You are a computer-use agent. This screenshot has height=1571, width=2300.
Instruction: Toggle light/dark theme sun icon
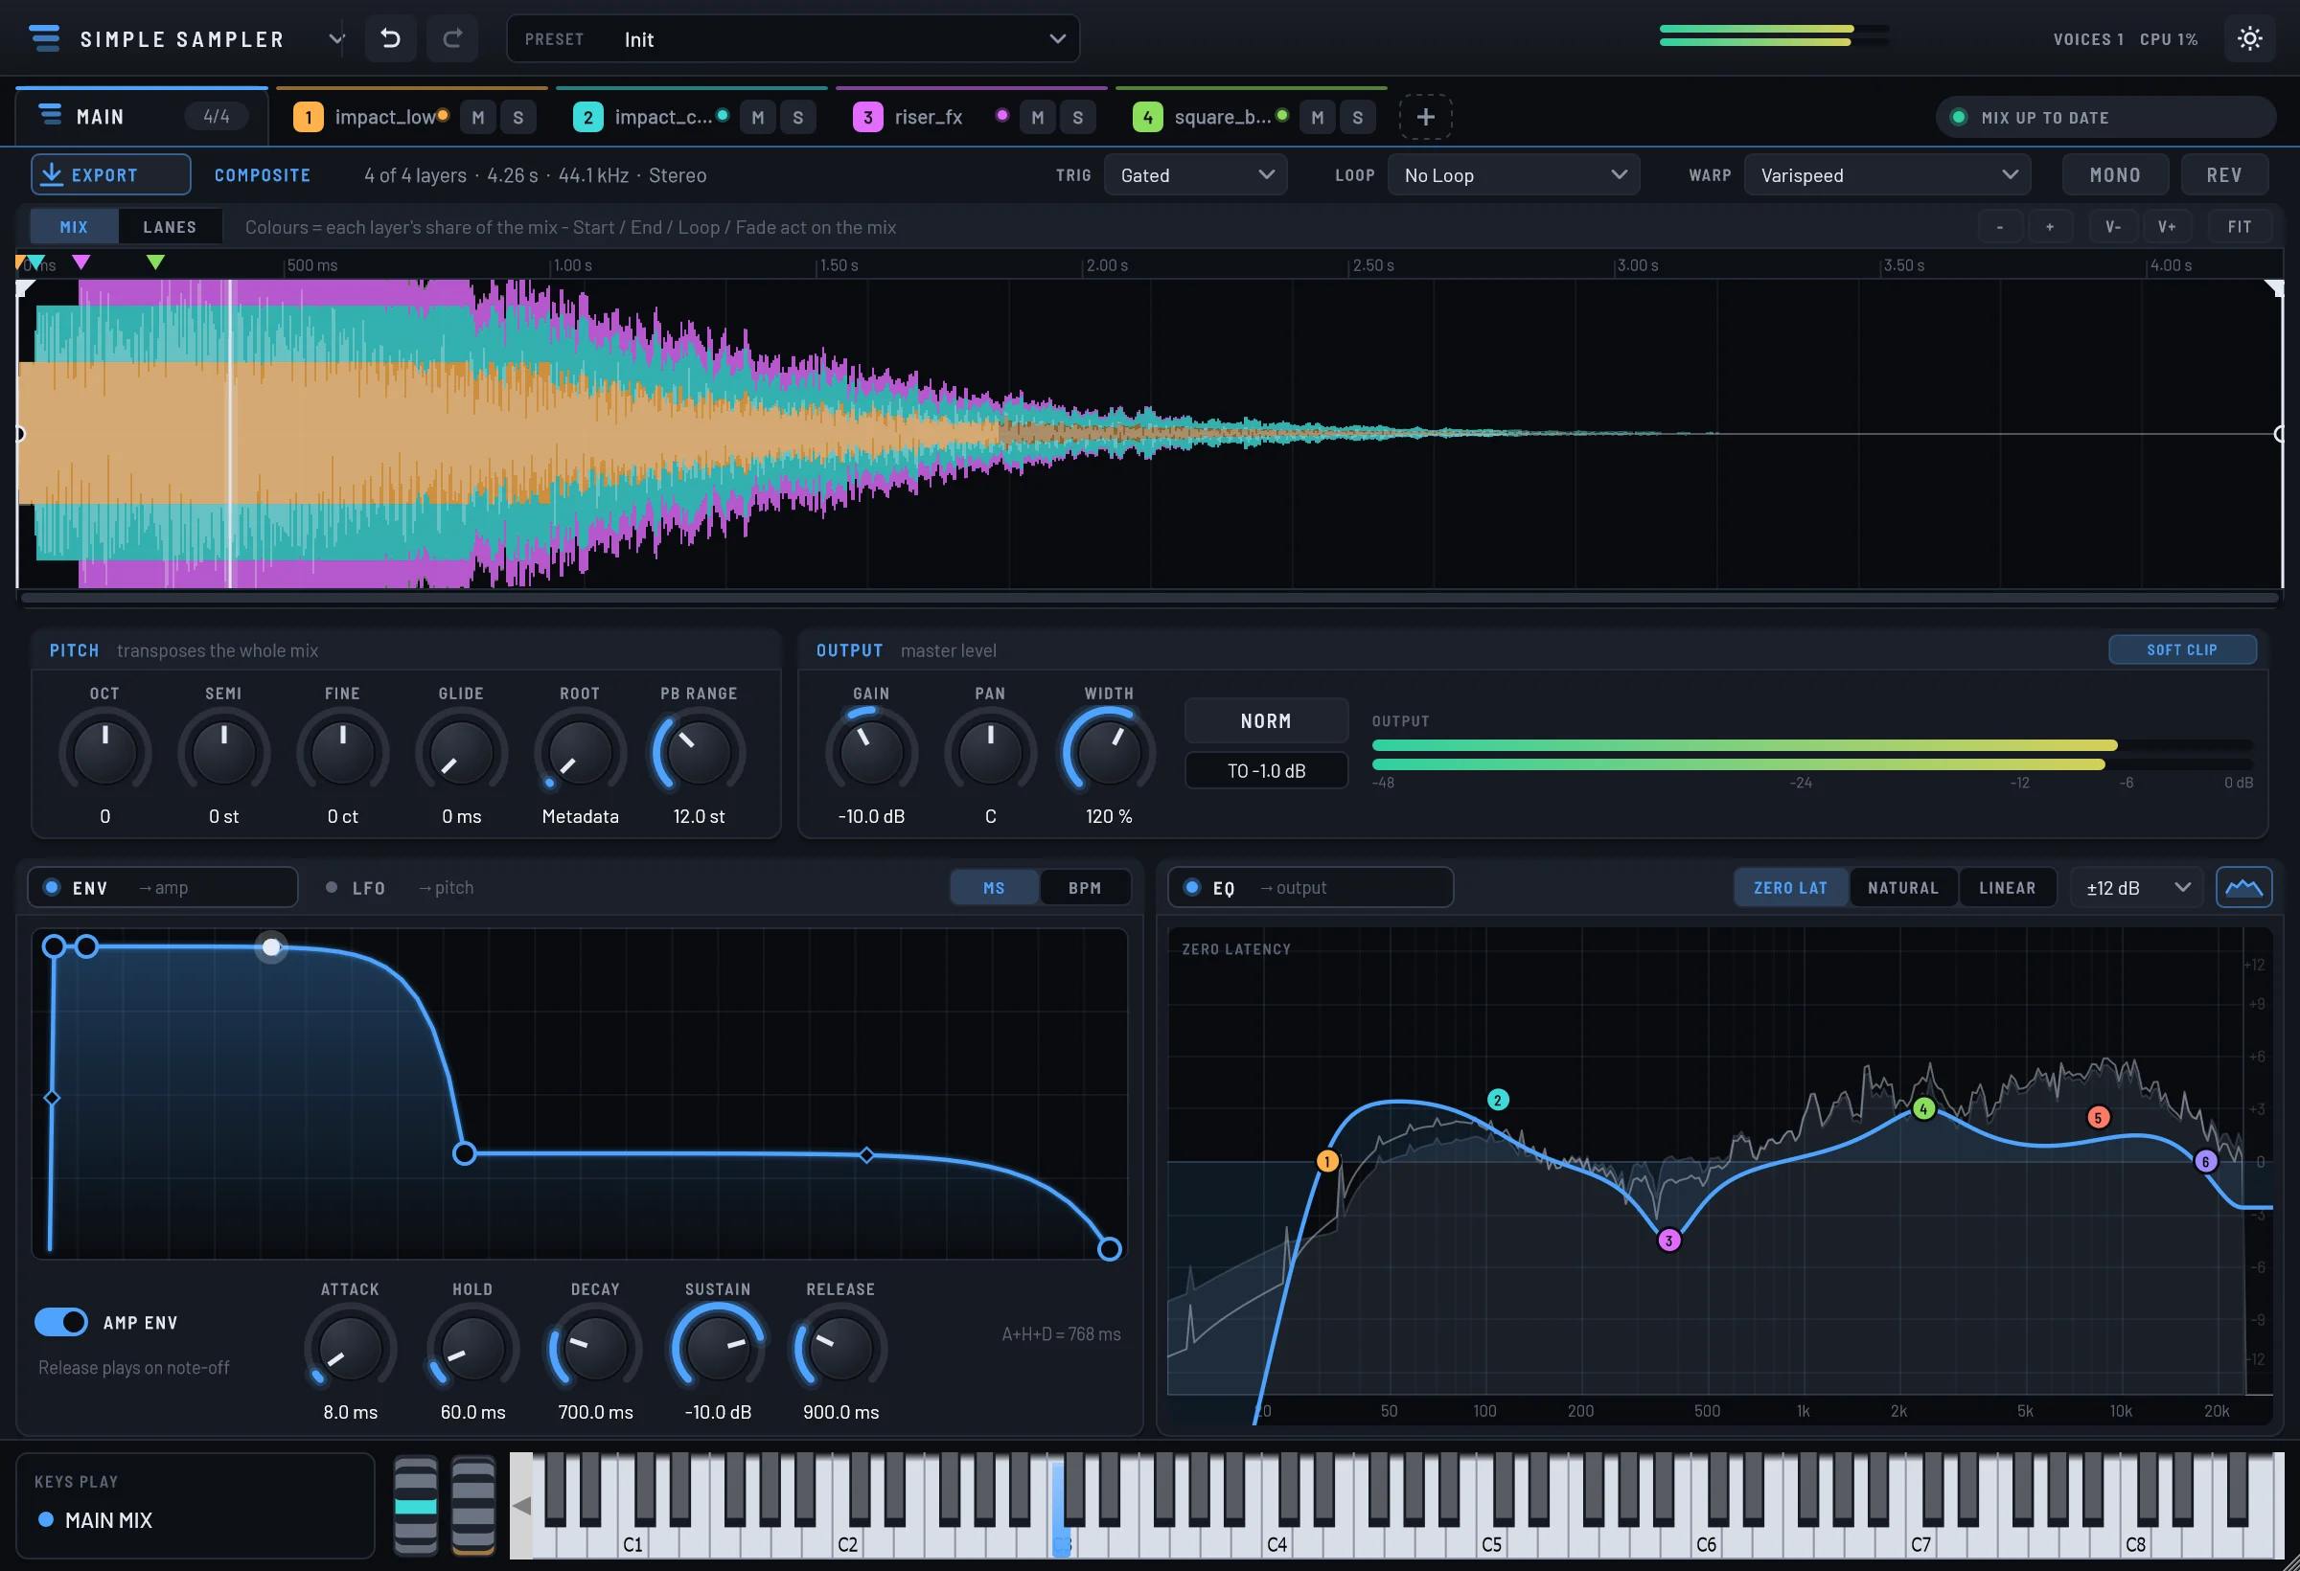(x=2249, y=38)
